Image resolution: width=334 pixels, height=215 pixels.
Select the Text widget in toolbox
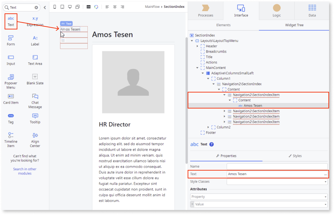click(x=11, y=21)
